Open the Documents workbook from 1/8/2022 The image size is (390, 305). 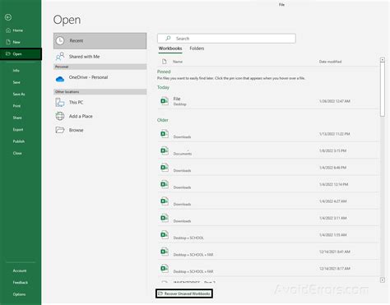268,150
